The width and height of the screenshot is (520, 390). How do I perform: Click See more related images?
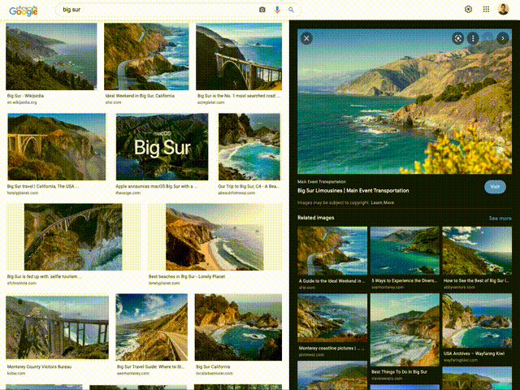pyautogui.click(x=500, y=219)
